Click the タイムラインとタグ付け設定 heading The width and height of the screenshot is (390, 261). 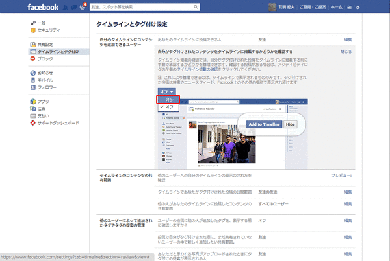point(131,24)
